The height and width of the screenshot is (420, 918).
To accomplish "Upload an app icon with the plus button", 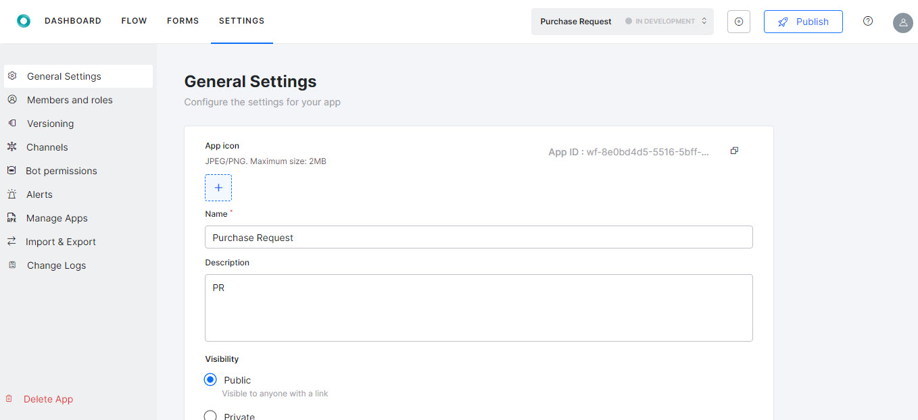I will point(218,187).
